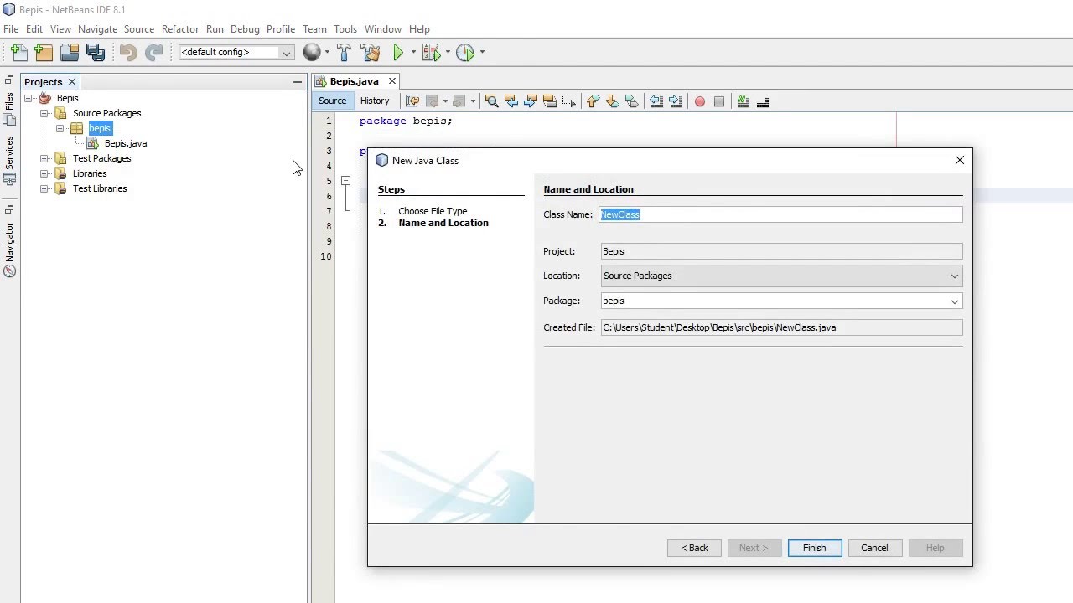
Task: Open the Debug menu
Action: pos(245,28)
